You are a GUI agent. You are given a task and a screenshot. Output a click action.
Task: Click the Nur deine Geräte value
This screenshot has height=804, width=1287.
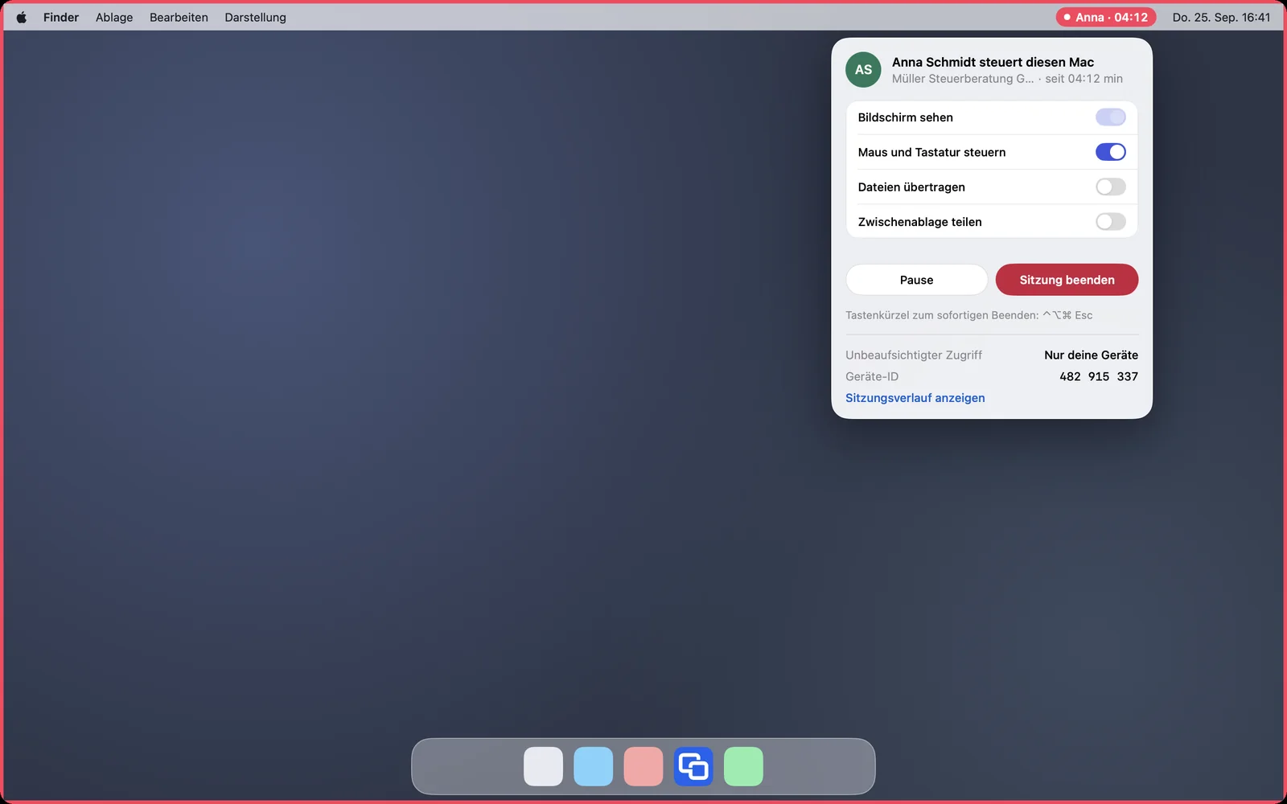click(1092, 355)
